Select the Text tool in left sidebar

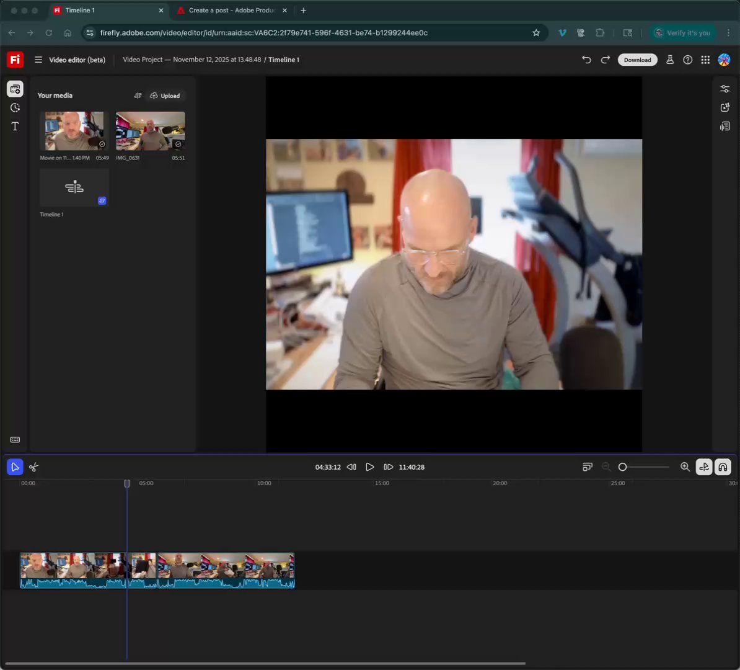15,126
